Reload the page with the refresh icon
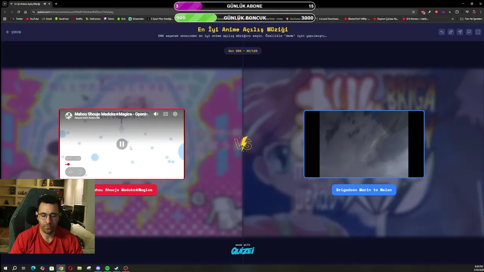 tap(19, 12)
